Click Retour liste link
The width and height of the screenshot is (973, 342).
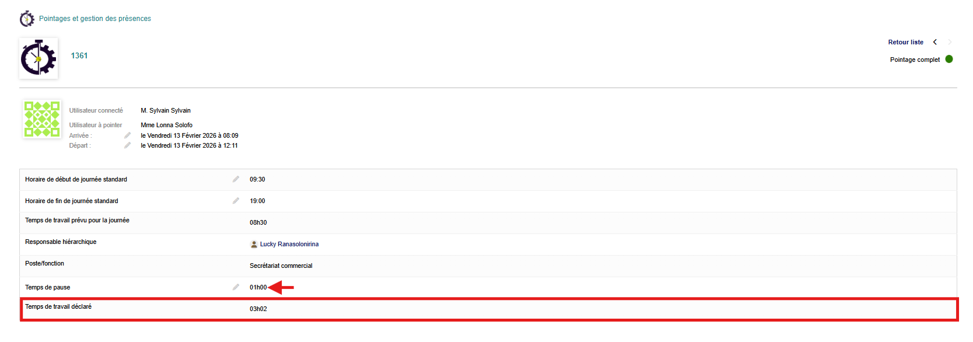click(905, 42)
